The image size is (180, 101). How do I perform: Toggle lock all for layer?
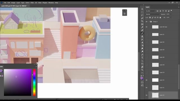160,17
